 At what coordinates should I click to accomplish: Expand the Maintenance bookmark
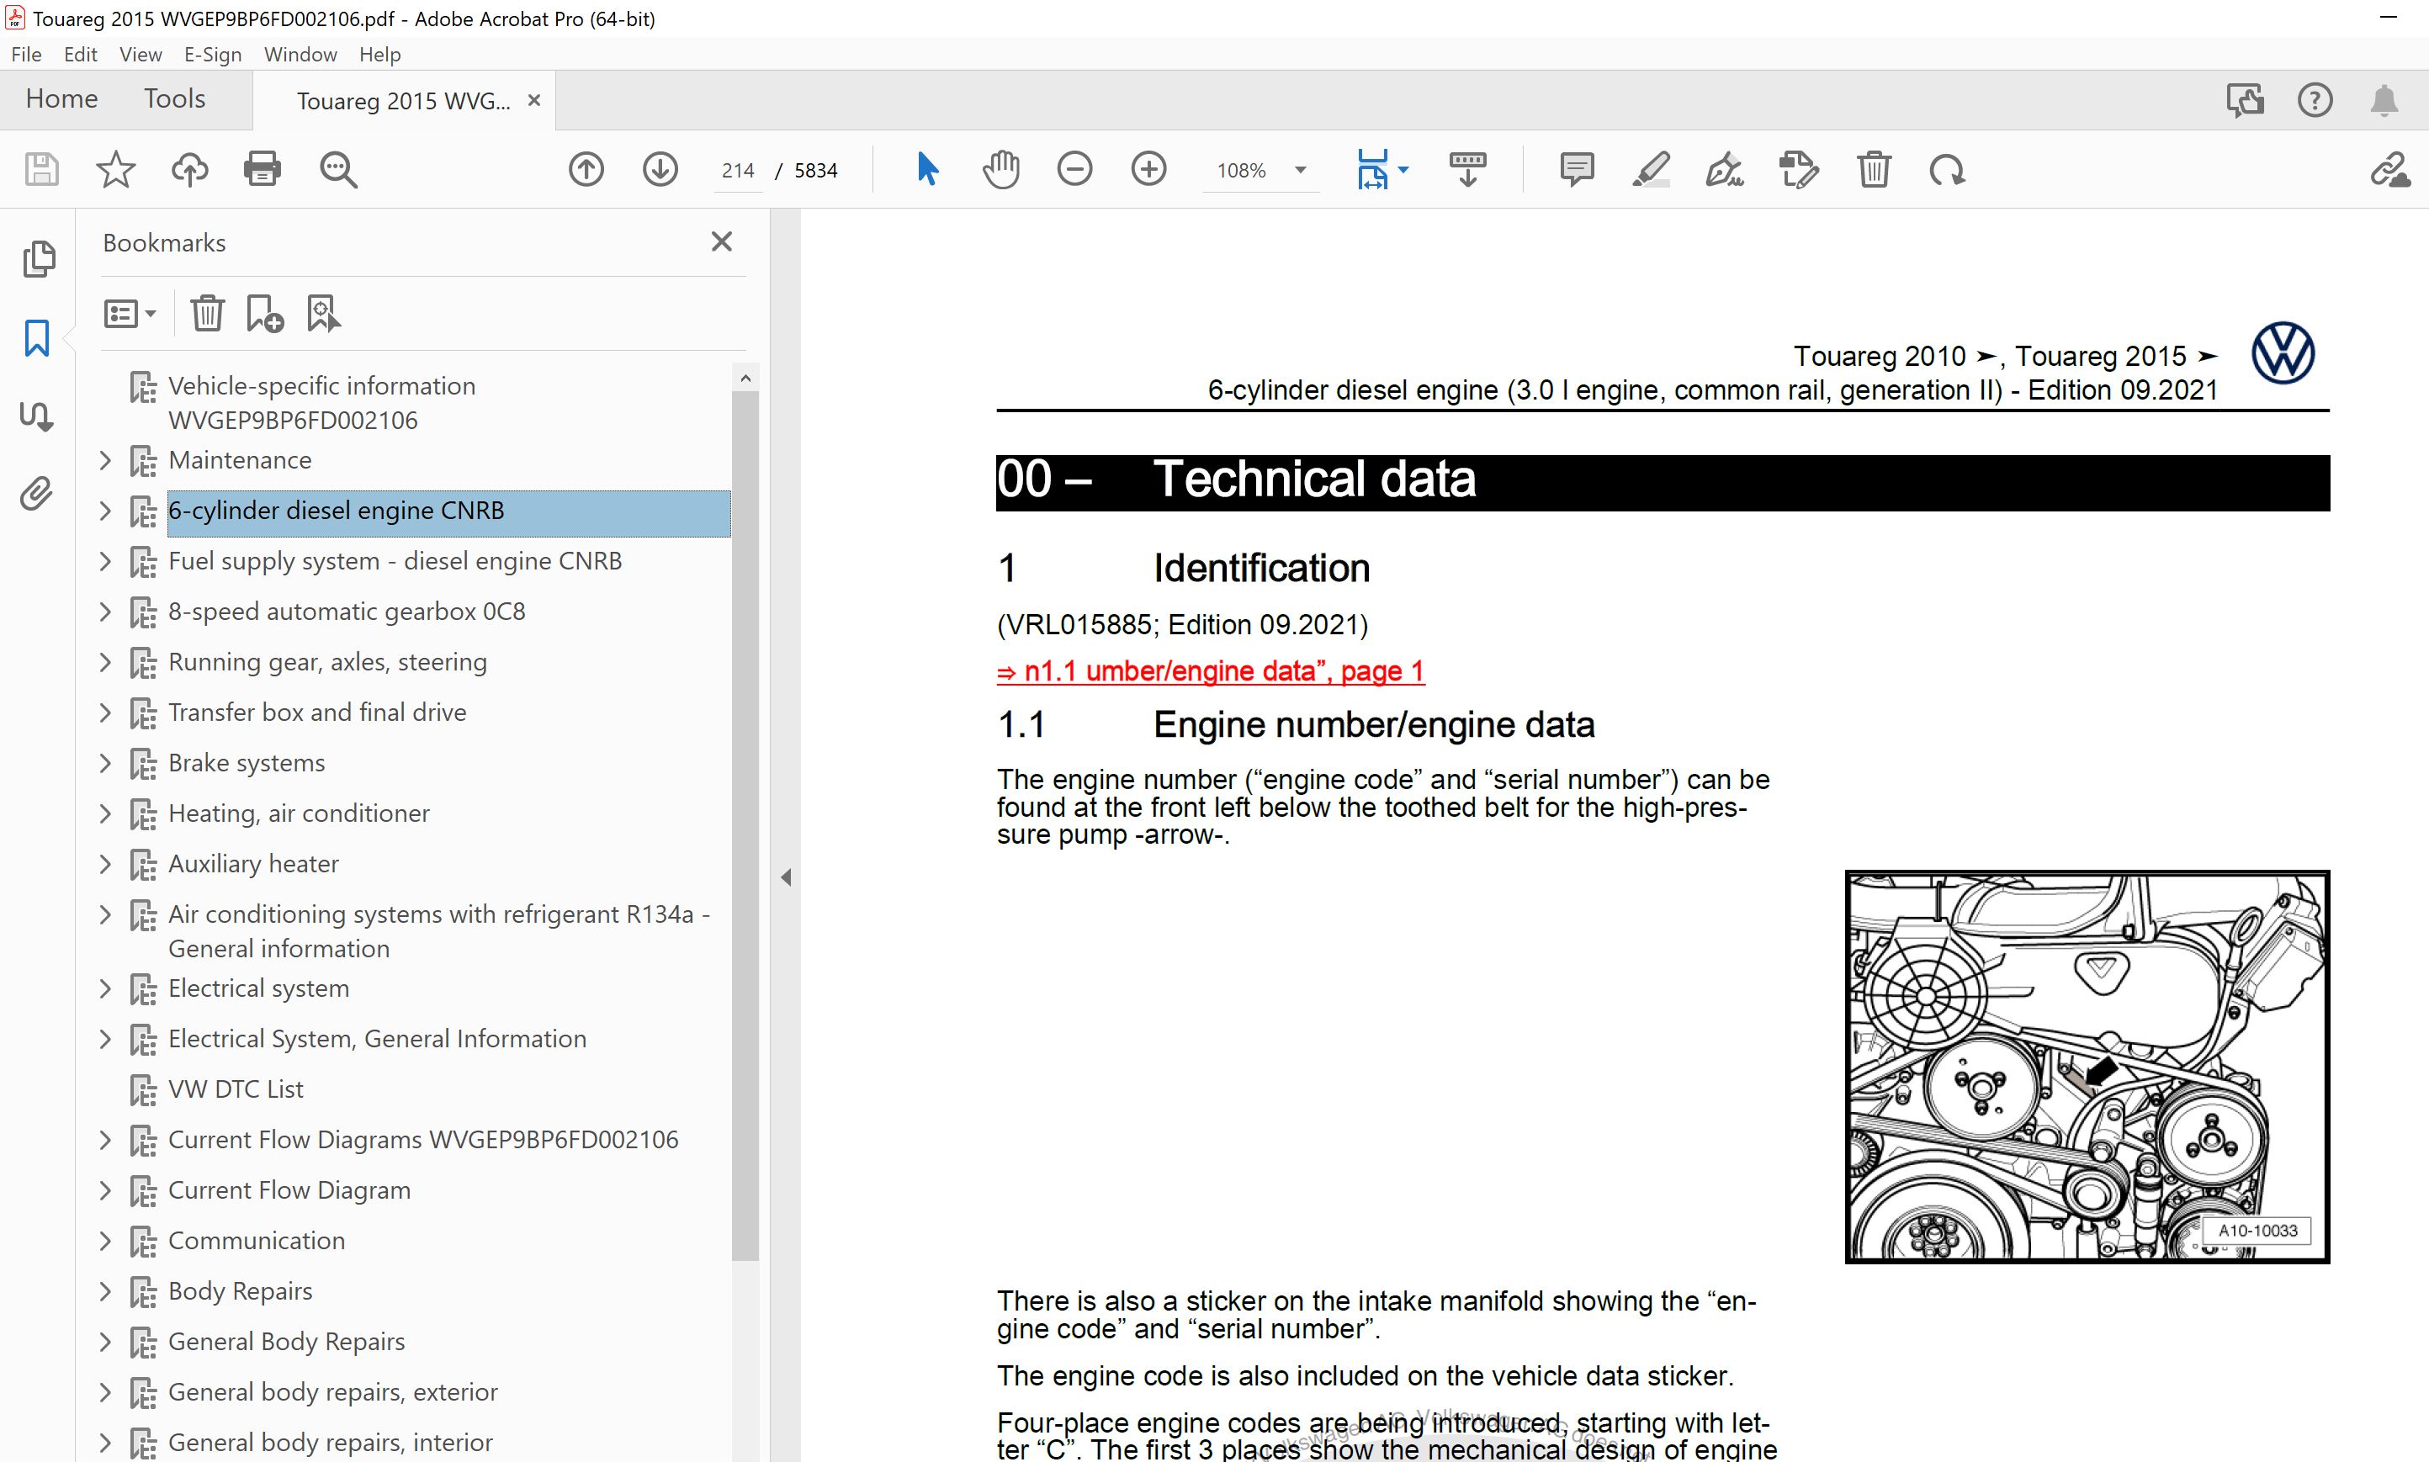pyautogui.click(x=105, y=460)
